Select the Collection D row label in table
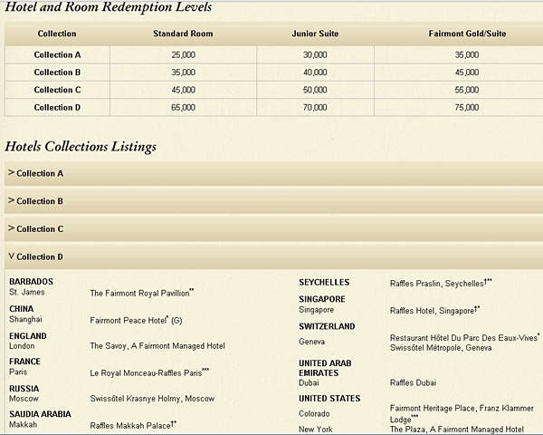This screenshot has height=435, width=543. (57, 108)
